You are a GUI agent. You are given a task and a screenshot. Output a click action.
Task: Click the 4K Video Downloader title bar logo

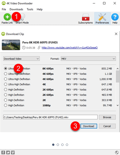4,3
